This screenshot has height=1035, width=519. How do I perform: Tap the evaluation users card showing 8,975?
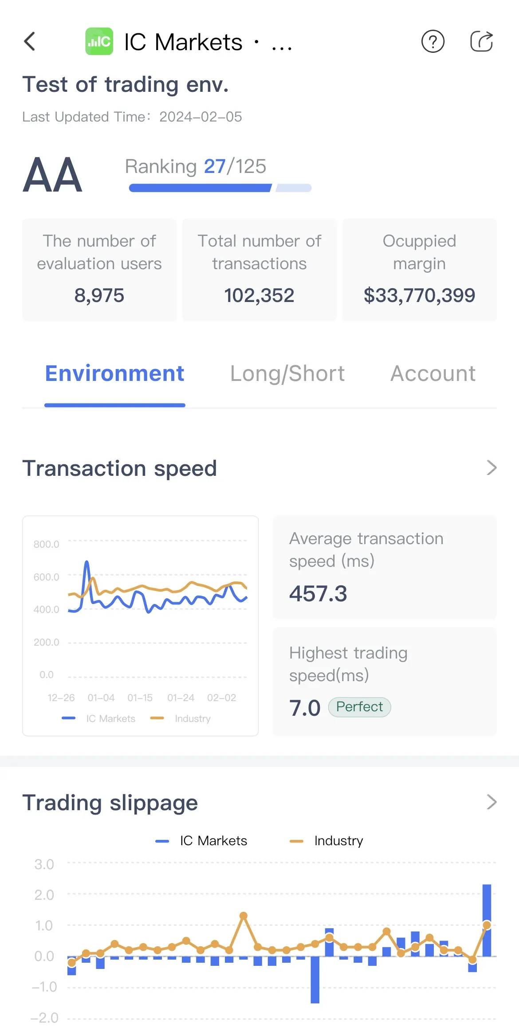(x=99, y=270)
